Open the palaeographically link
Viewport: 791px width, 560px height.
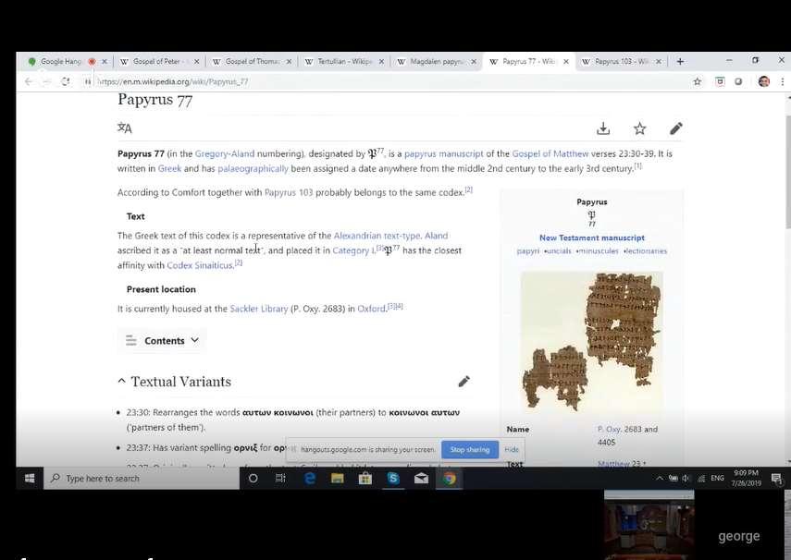click(253, 168)
